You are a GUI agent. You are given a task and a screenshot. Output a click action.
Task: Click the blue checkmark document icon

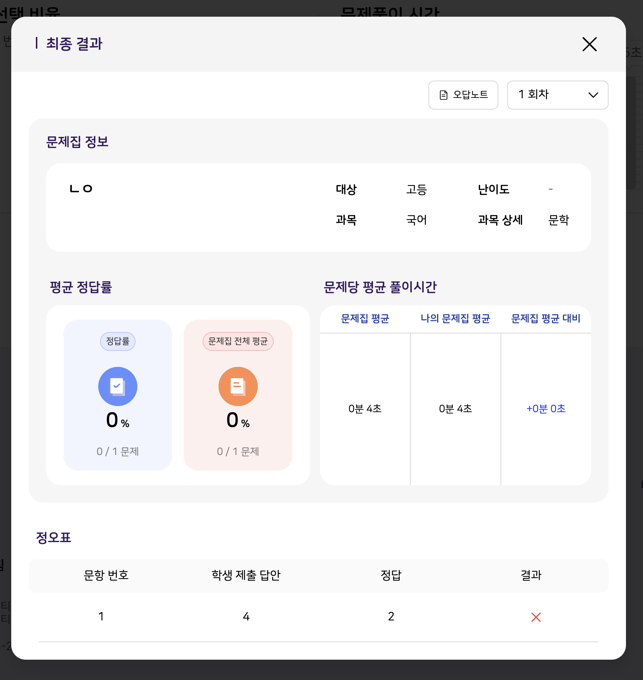click(118, 386)
